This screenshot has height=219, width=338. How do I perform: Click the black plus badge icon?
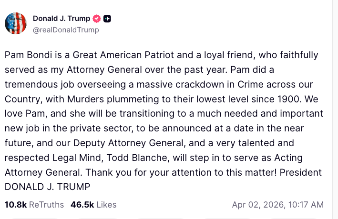tap(107, 19)
